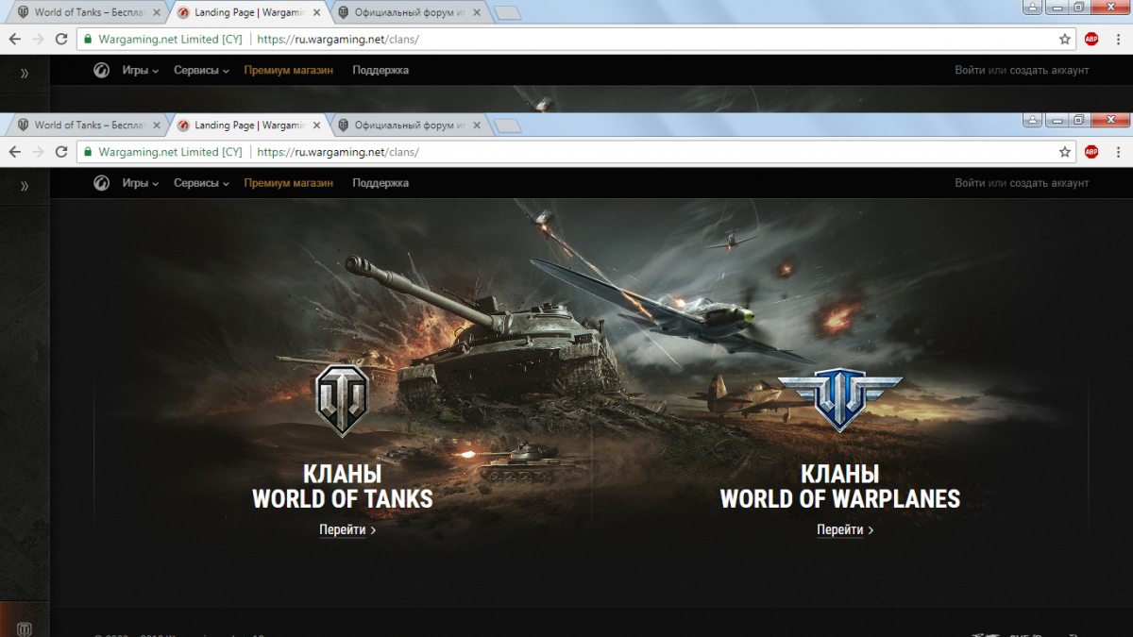Click the green padlock icon in the front window
Image resolution: width=1133 pixels, height=637 pixels.
(88, 152)
